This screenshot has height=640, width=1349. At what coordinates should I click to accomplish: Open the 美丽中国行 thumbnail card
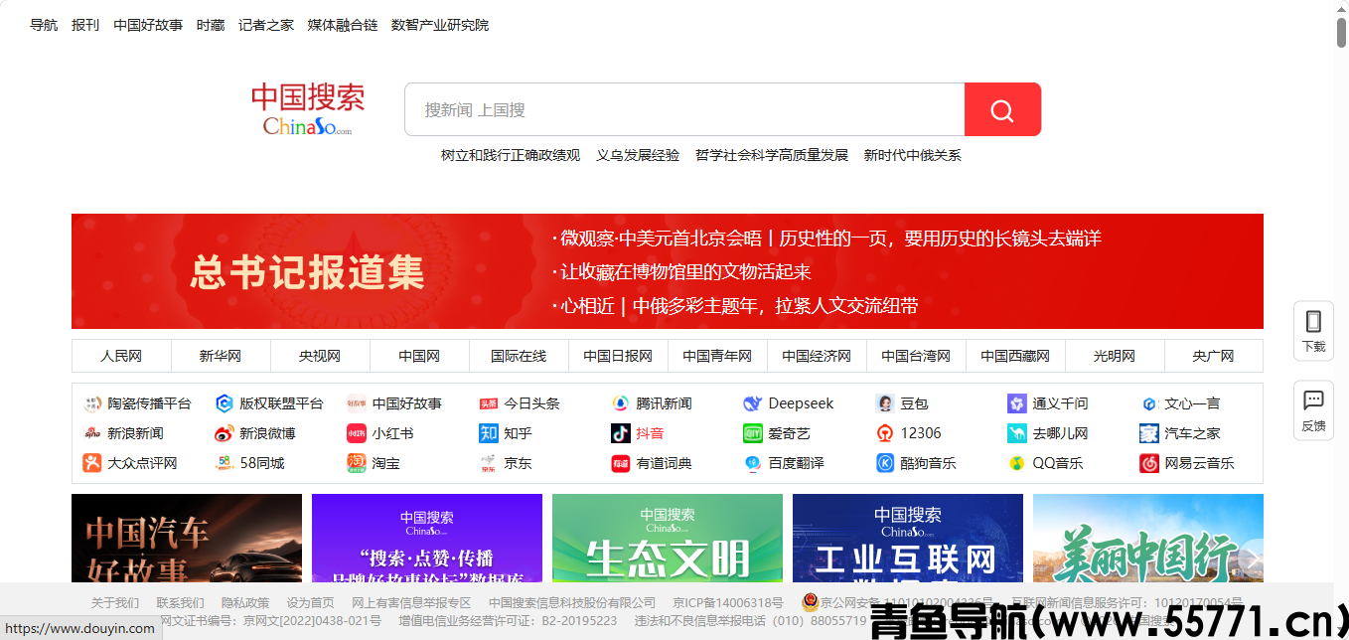1148,538
